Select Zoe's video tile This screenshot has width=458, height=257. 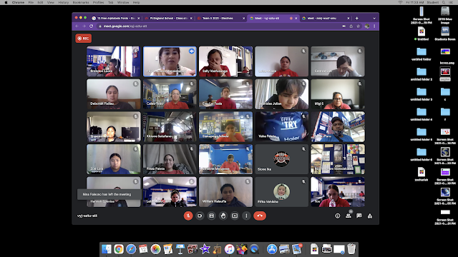click(x=113, y=159)
